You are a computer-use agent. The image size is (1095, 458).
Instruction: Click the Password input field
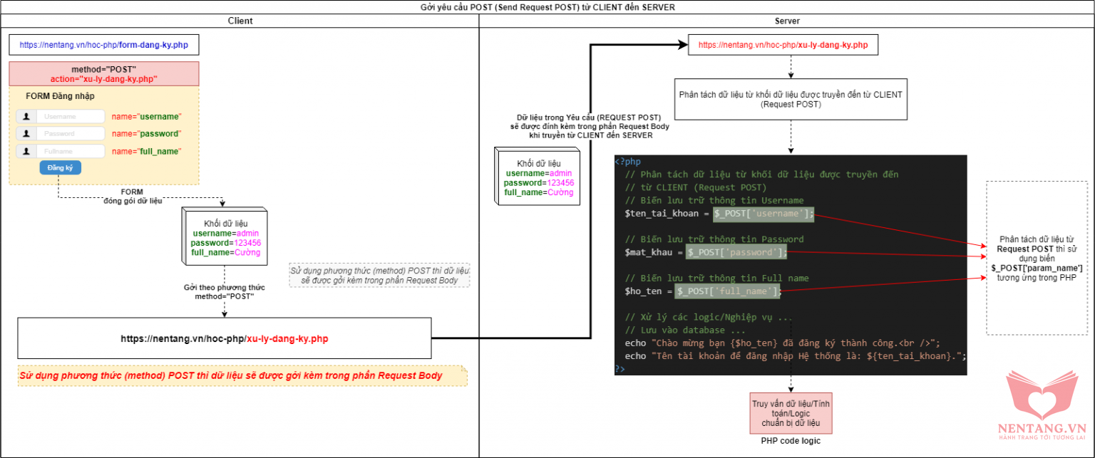[x=71, y=133]
